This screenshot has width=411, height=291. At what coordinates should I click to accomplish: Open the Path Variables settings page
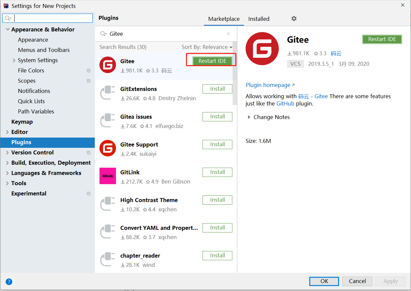click(x=36, y=111)
